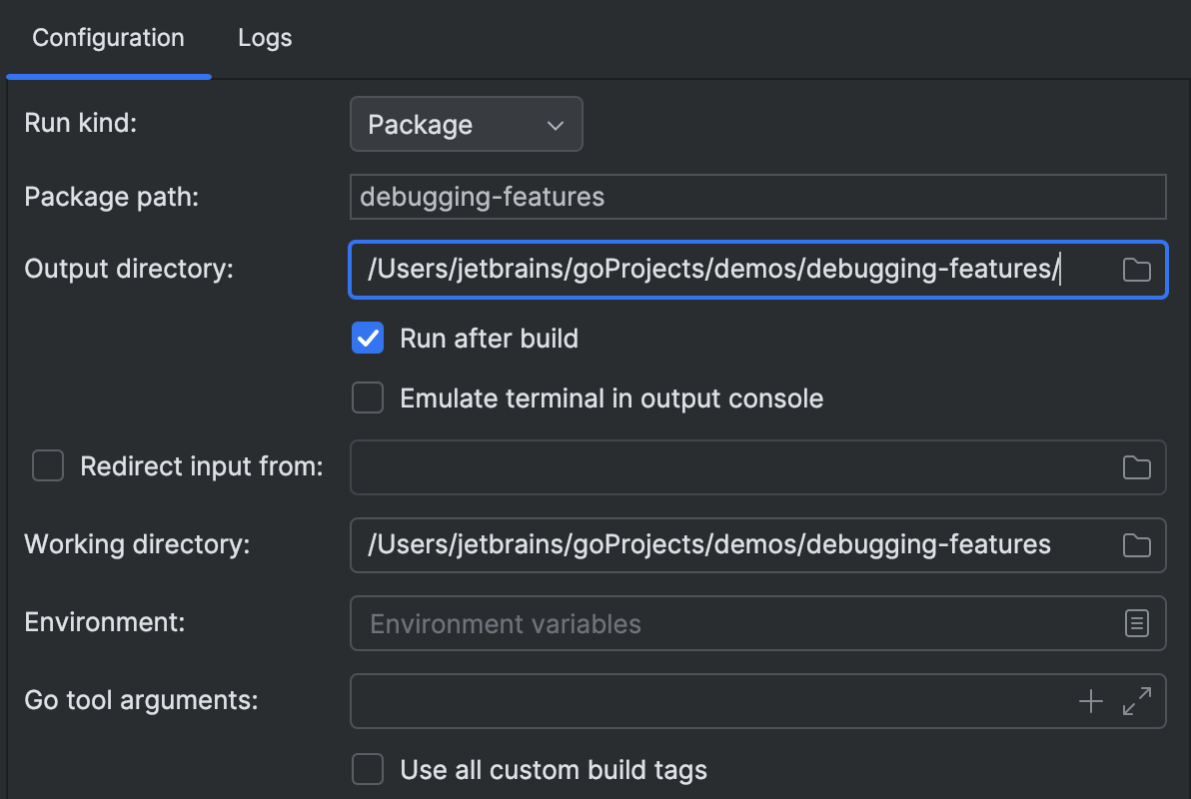
Task: Enable Use all custom build tags
Action: click(x=368, y=770)
